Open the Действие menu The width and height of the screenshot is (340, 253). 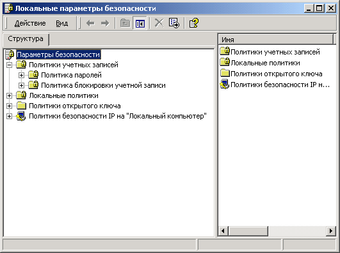[x=30, y=23]
